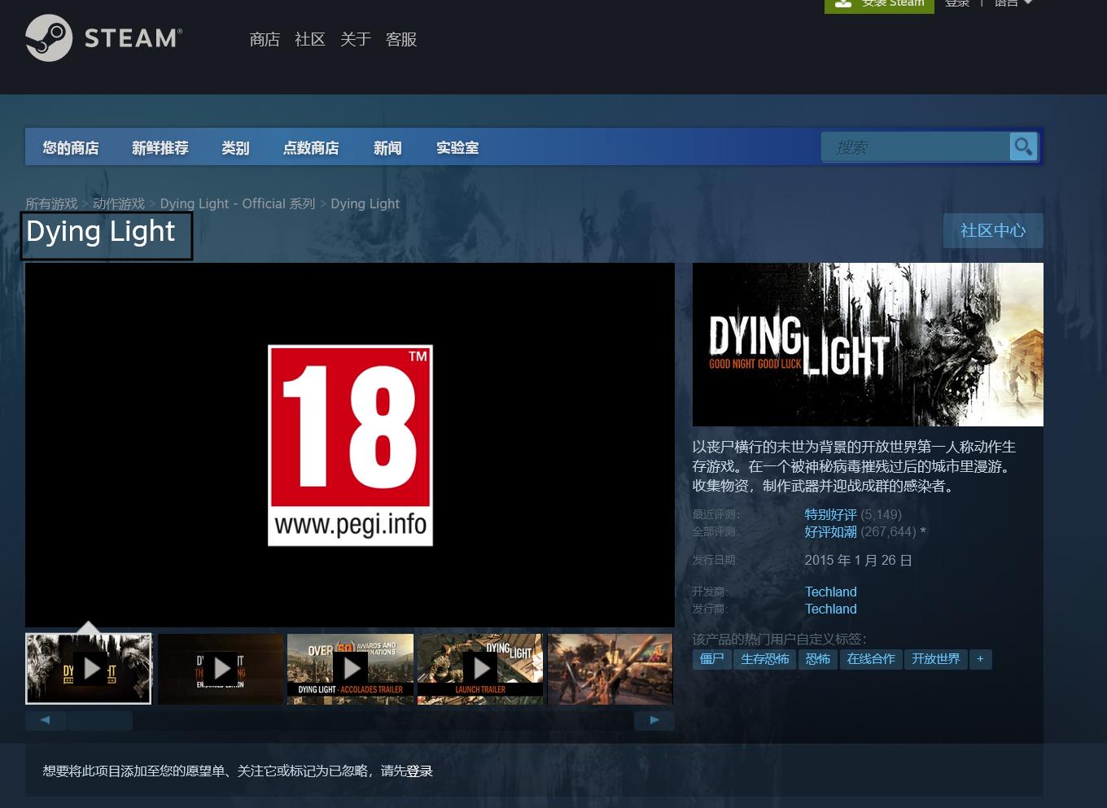Screen dimensions: 1107x808
Task: Click the 登录 link in header
Action: click(957, 4)
